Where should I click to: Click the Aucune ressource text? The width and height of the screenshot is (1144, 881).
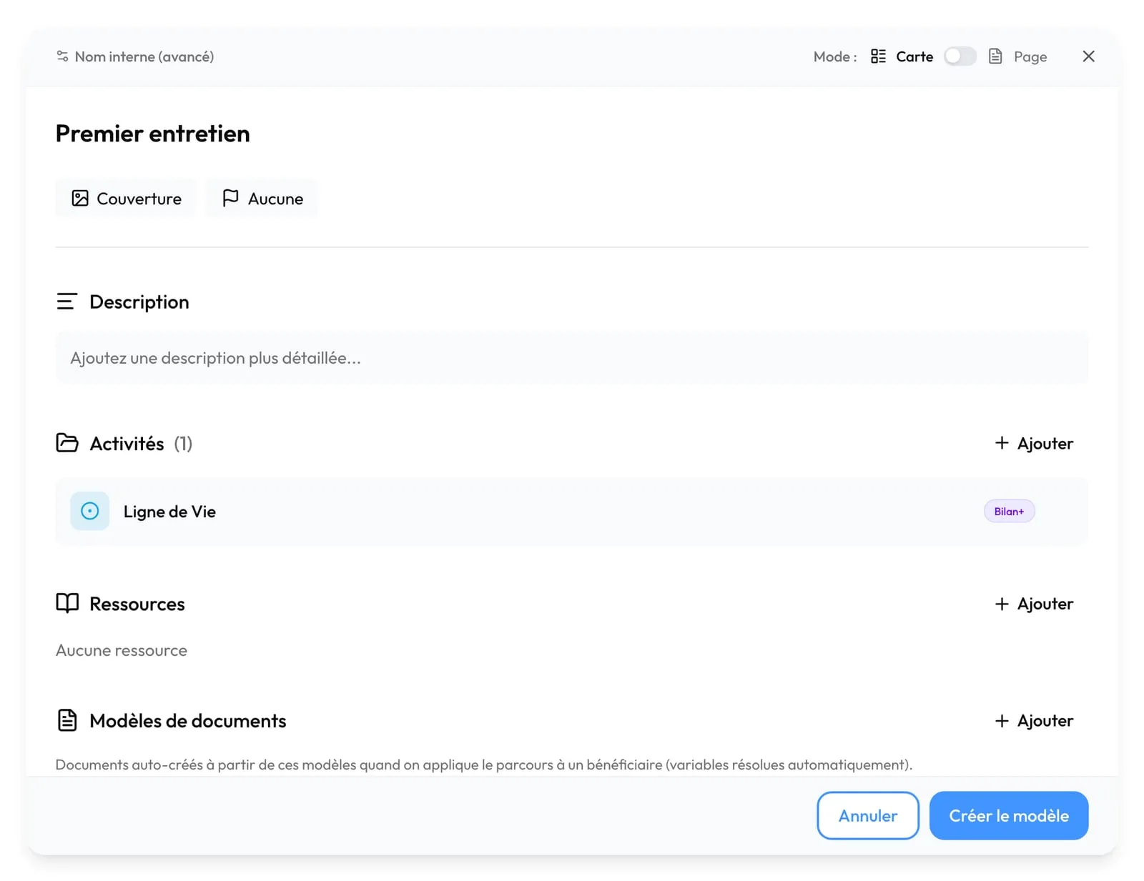pos(122,650)
